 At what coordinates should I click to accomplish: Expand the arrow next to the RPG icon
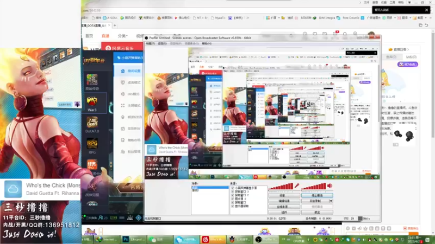tap(111, 143)
